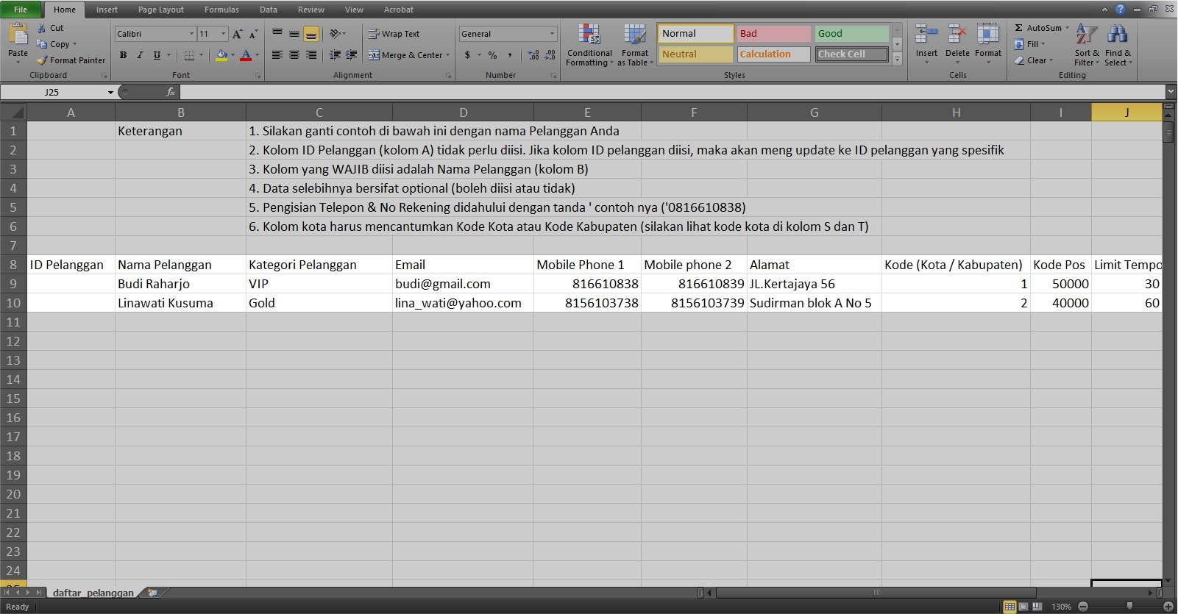Expand the font name Calibri dropdown
This screenshot has height=614, width=1178.
point(191,34)
